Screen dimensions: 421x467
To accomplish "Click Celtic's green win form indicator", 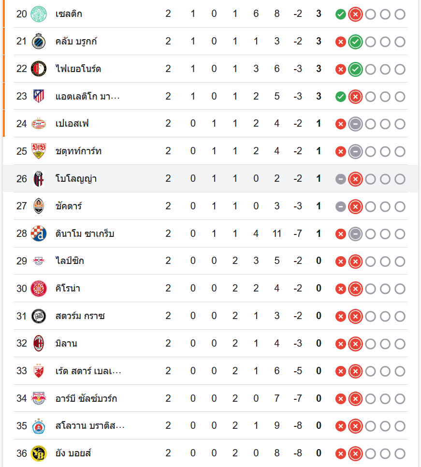I will coord(341,14).
